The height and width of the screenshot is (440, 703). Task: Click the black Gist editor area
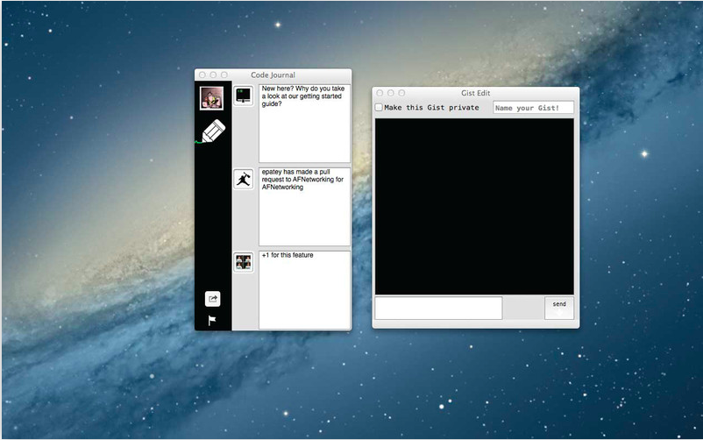coord(474,206)
